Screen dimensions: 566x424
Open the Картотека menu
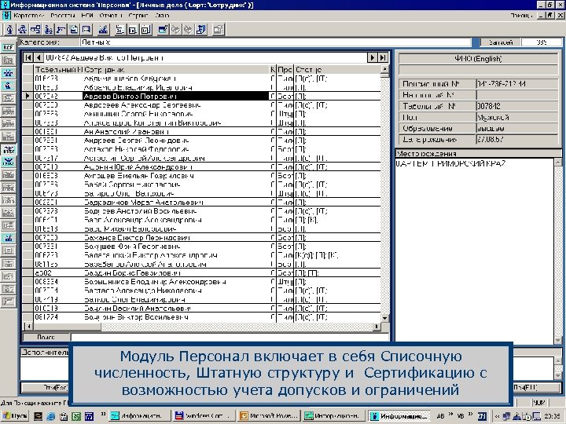click(x=28, y=16)
